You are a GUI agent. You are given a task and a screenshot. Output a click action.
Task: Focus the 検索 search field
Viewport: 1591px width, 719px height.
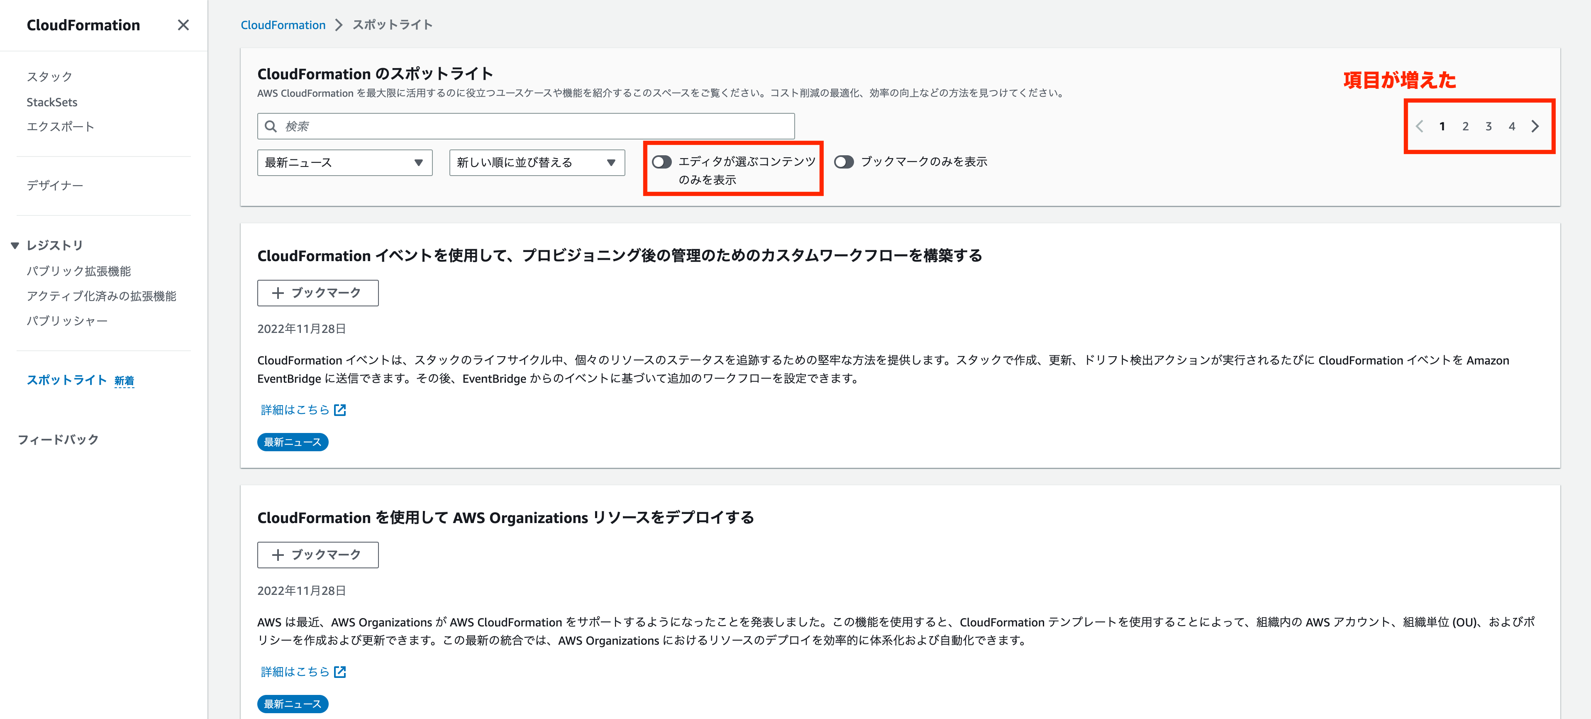(x=526, y=126)
